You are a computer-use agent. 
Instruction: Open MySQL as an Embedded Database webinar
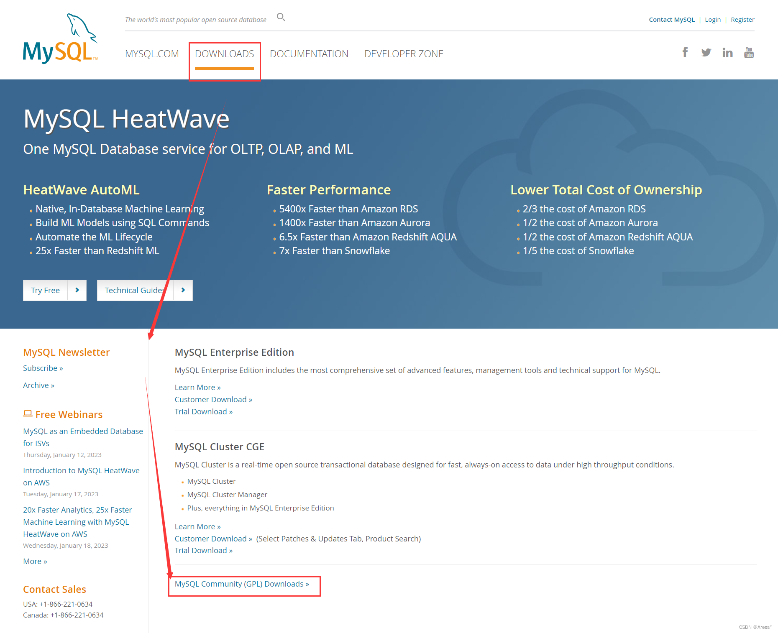(x=83, y=437)
